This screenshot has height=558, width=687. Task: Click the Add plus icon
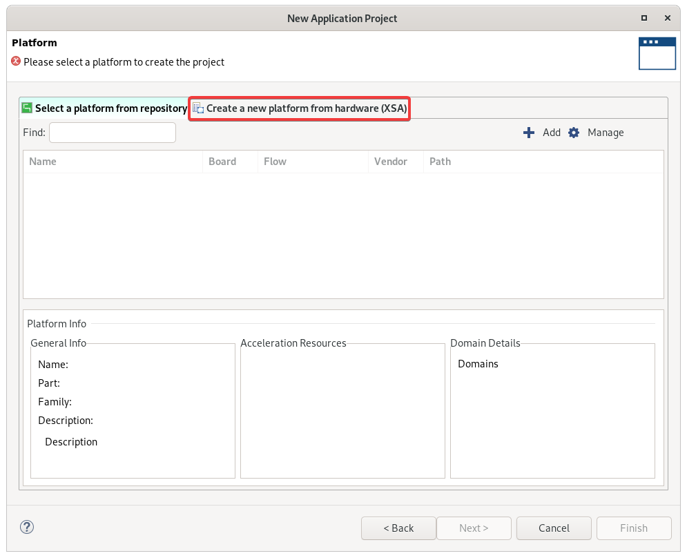point(529,133)
